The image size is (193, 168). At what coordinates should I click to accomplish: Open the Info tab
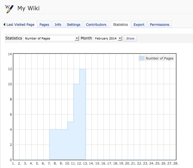58,25
